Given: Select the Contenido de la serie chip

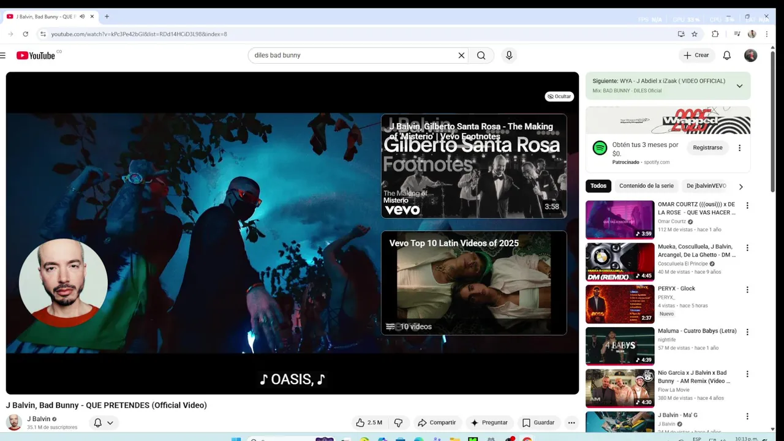Looking at the screenshot, I should (646, 186).
